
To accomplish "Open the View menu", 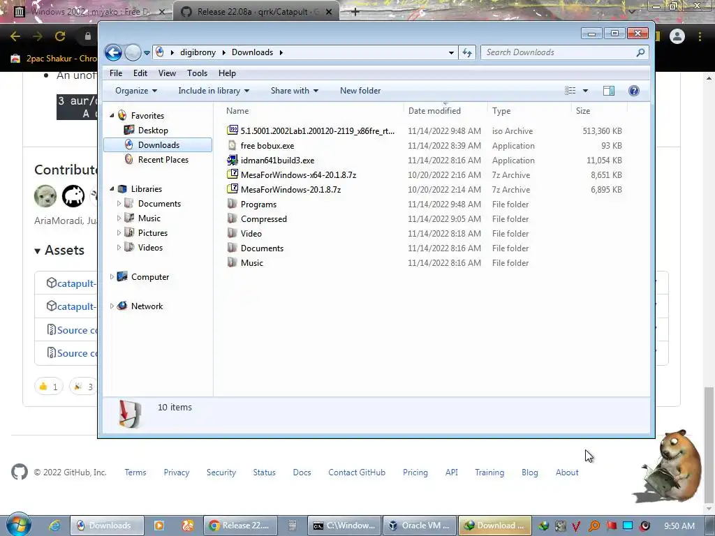I will coord(167,73).
